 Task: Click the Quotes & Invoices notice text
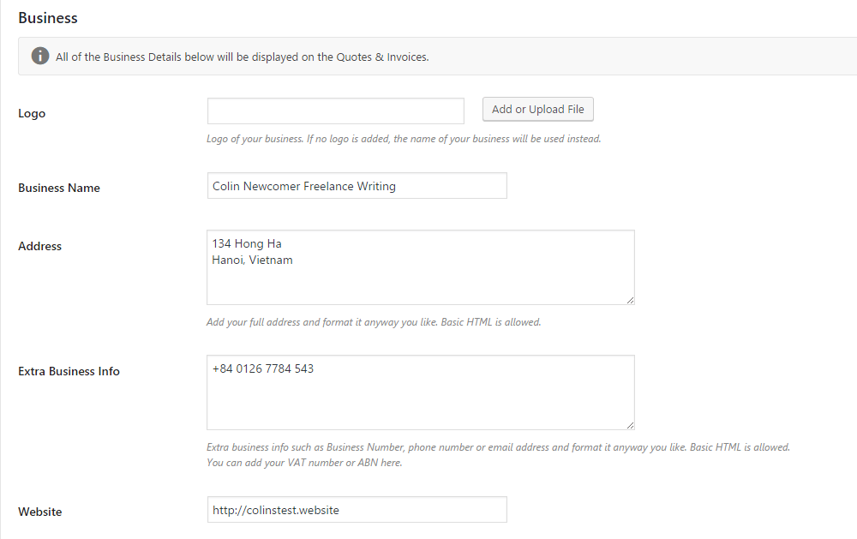coord(243,56)
